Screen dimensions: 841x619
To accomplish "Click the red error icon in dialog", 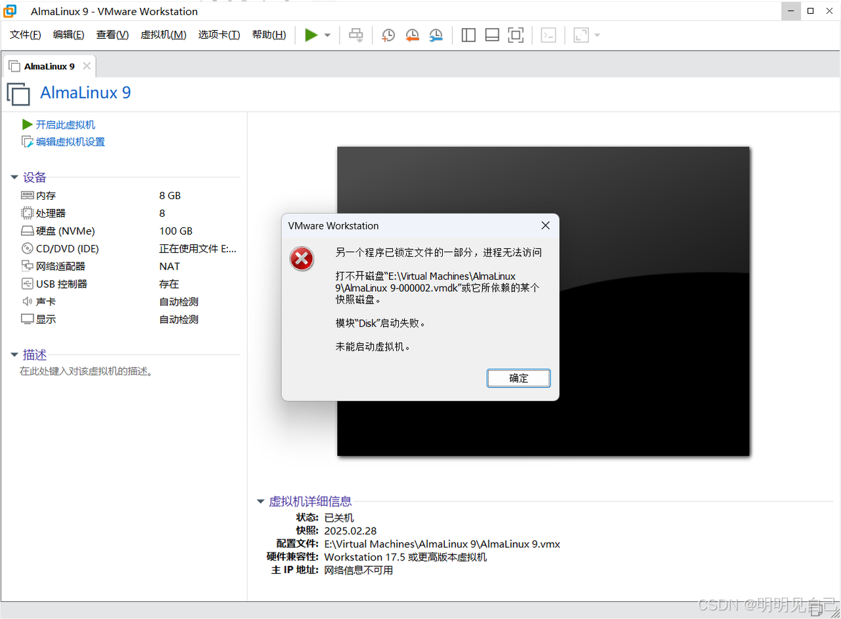I will click(302, 259).
